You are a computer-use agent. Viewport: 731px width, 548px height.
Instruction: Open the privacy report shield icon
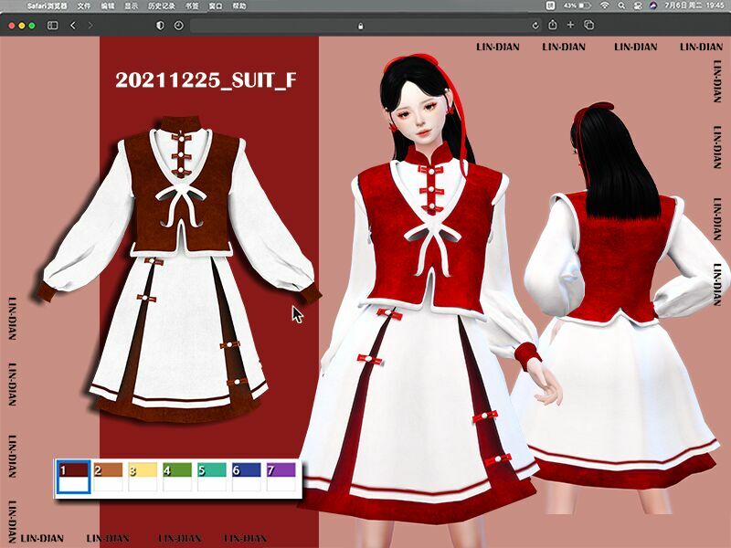click(x=160, y=26)
